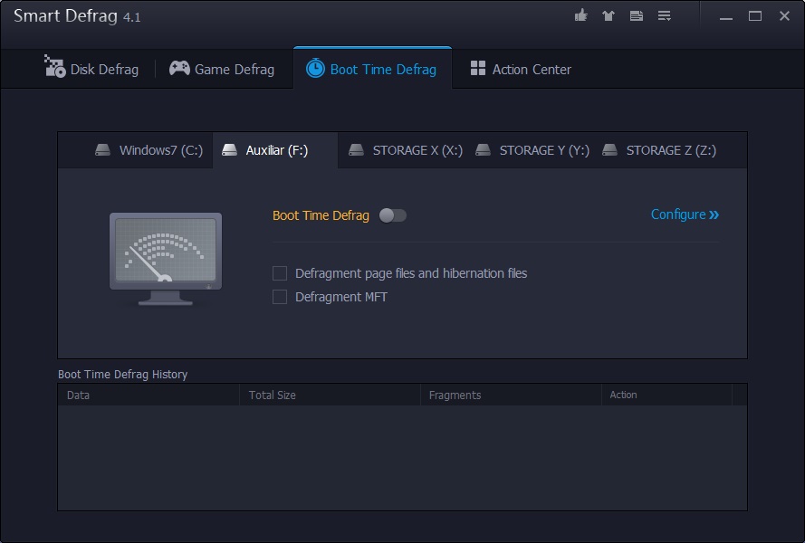Choose the STORAGE Z (Z:) drive tab
The height and width of the screenshot is (543, 805).
tap(659, 150)
